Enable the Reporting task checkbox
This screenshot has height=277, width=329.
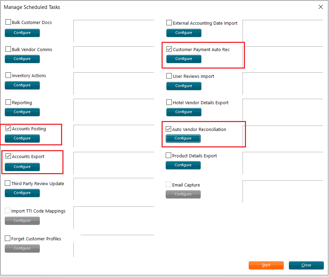click(8, 102)
